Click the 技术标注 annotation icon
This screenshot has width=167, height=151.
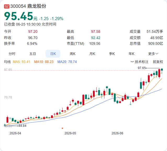tap(132, 62)
